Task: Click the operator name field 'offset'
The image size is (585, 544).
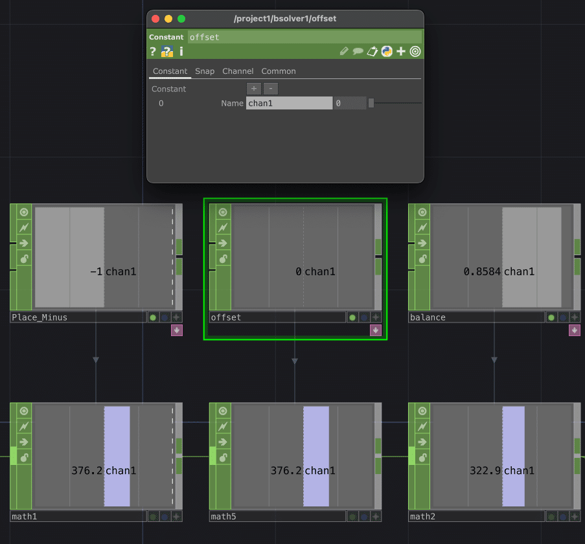Action: pyautogui.click(x=305, y=37)
